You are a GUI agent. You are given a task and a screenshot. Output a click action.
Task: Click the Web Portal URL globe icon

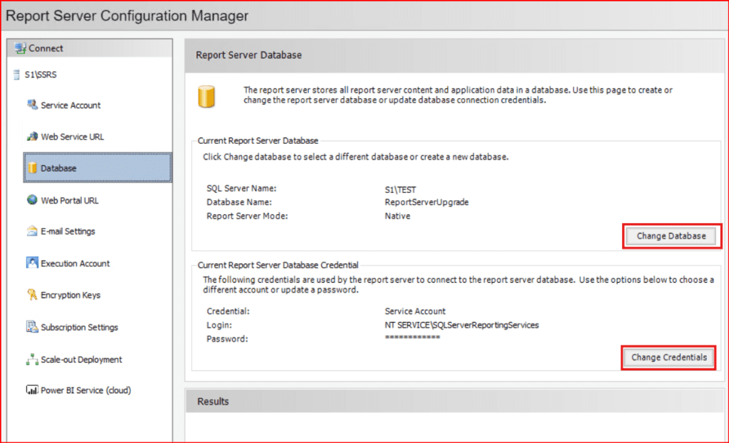tap(32, 200)
